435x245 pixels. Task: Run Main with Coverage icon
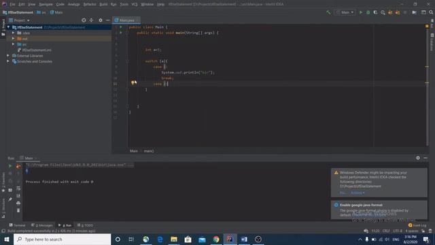375,12
